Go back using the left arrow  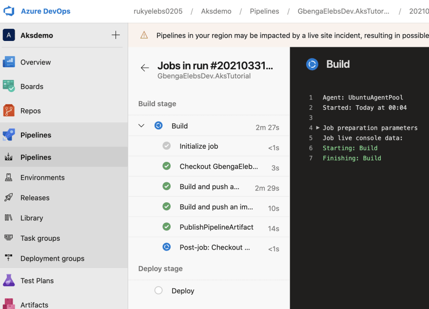(145, 68)
